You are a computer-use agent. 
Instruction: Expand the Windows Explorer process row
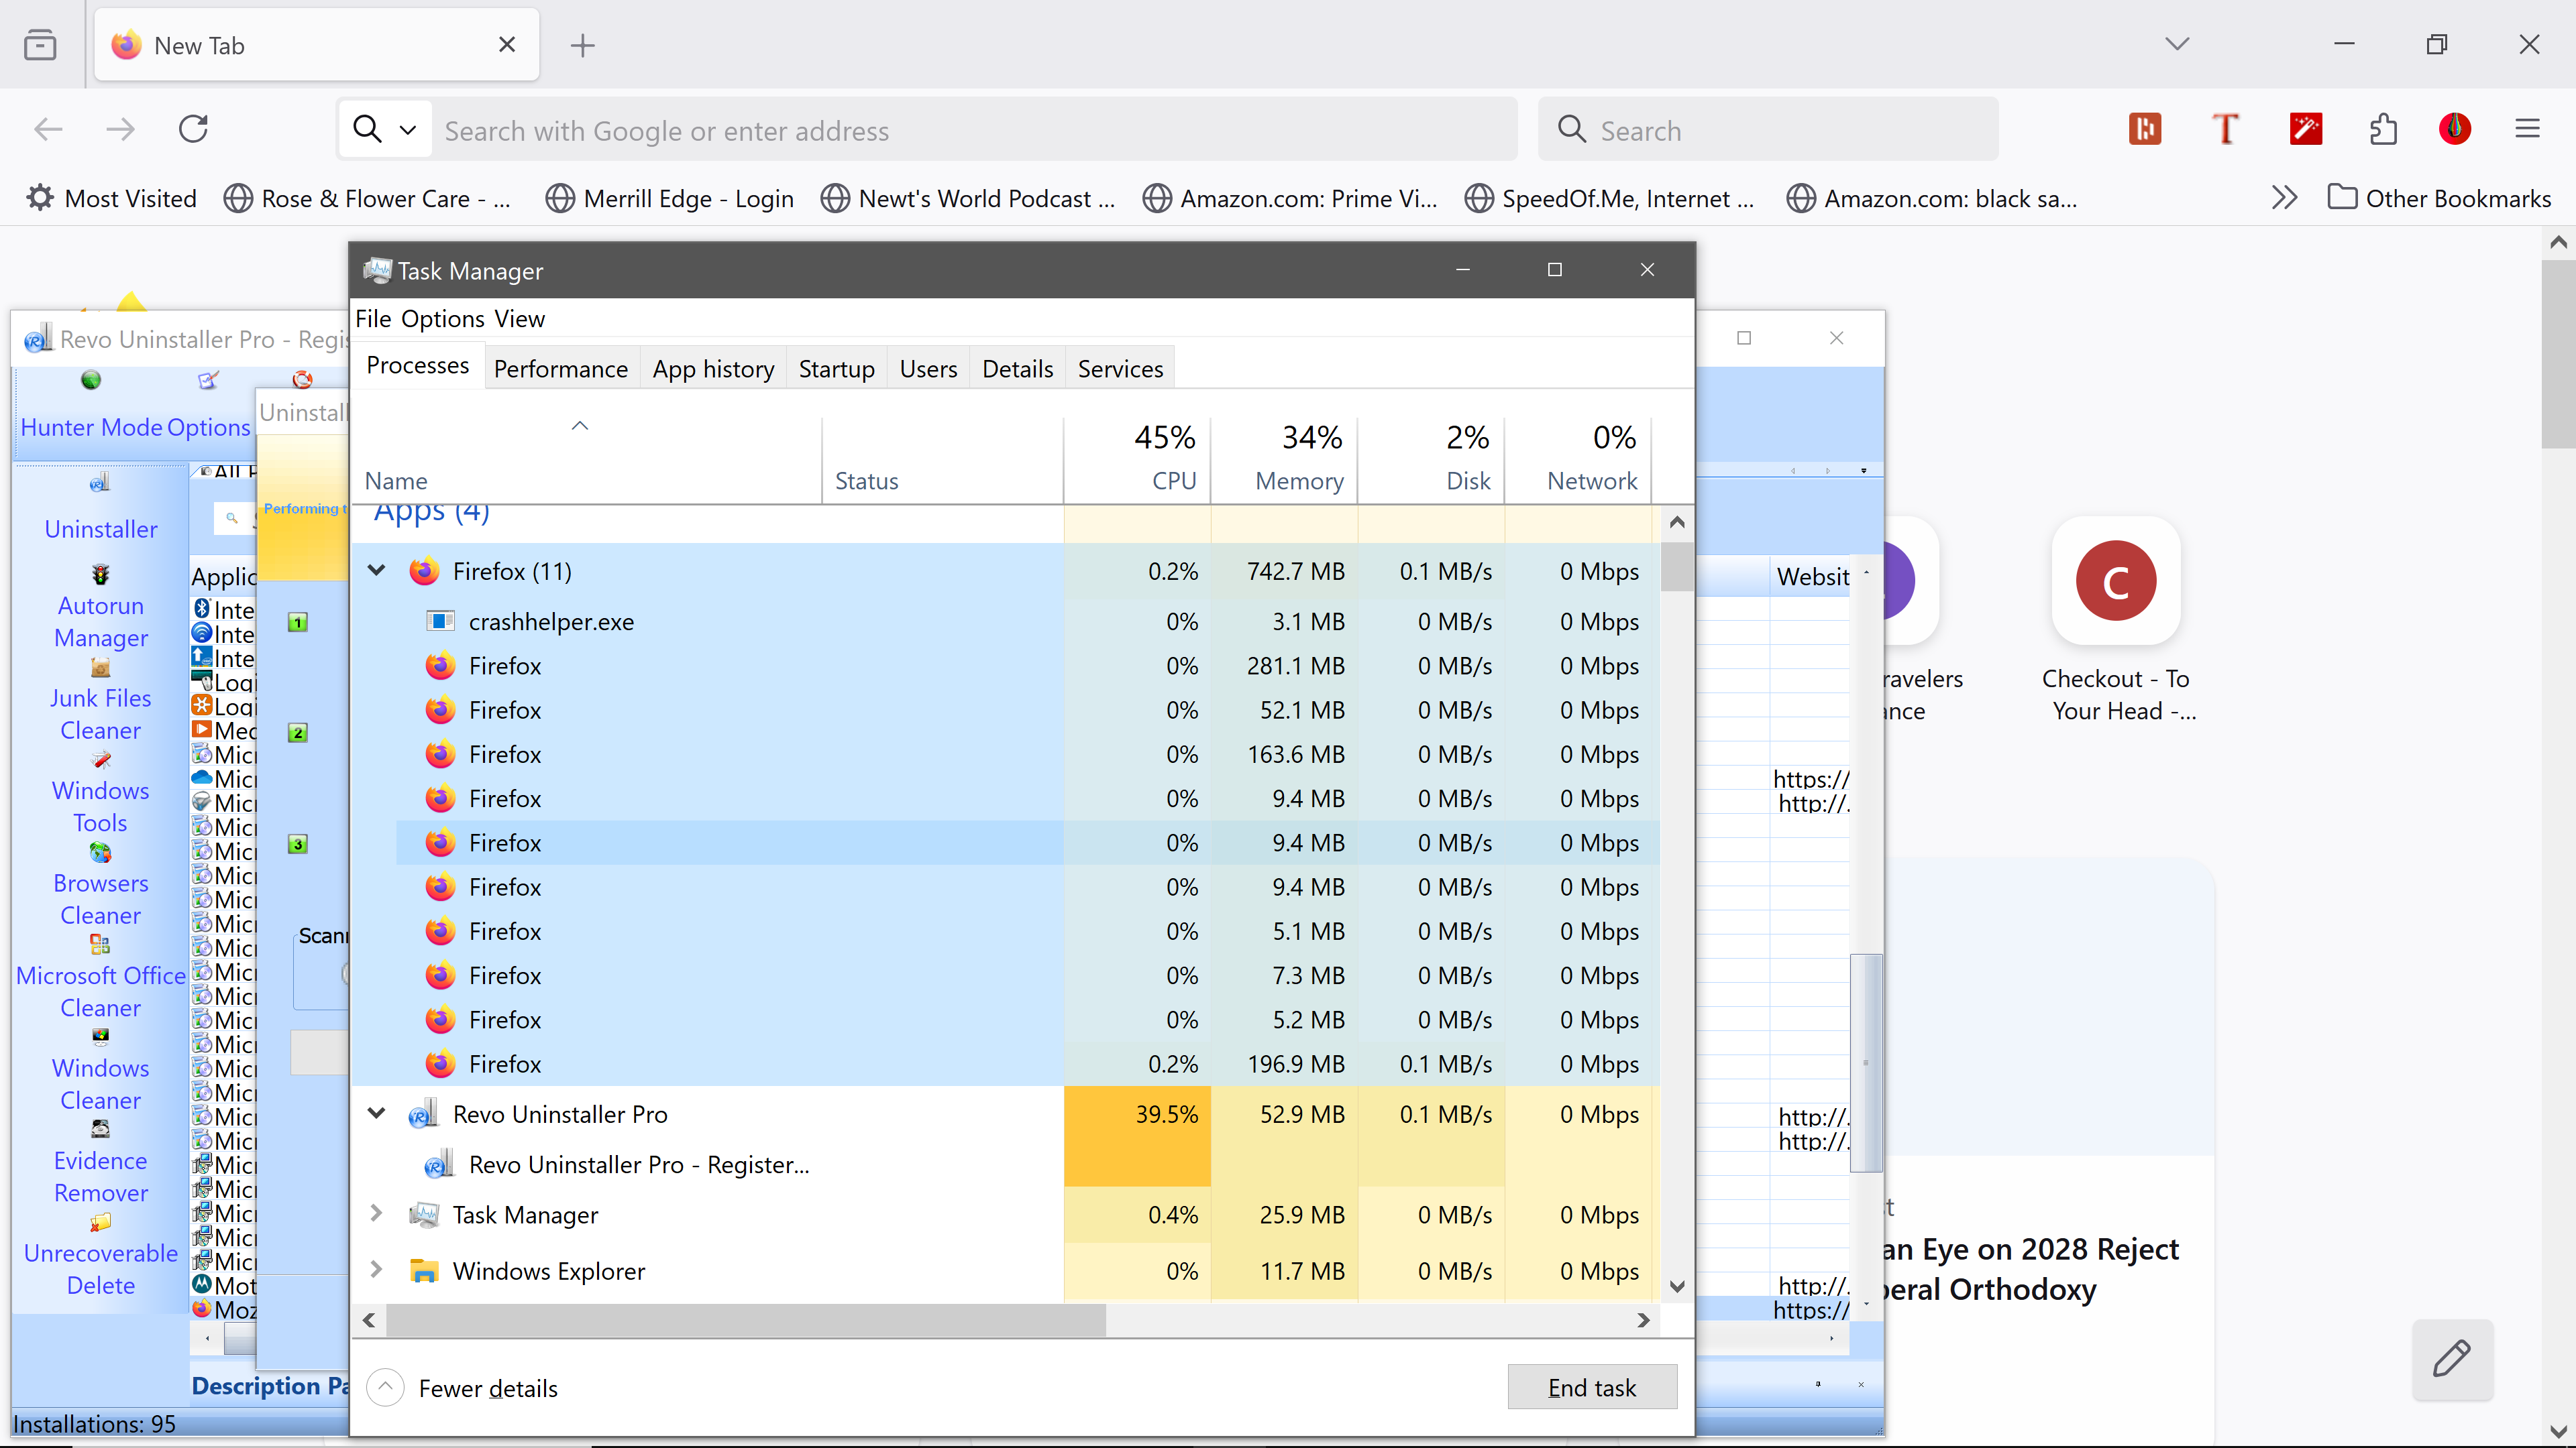pos(377,1269)
